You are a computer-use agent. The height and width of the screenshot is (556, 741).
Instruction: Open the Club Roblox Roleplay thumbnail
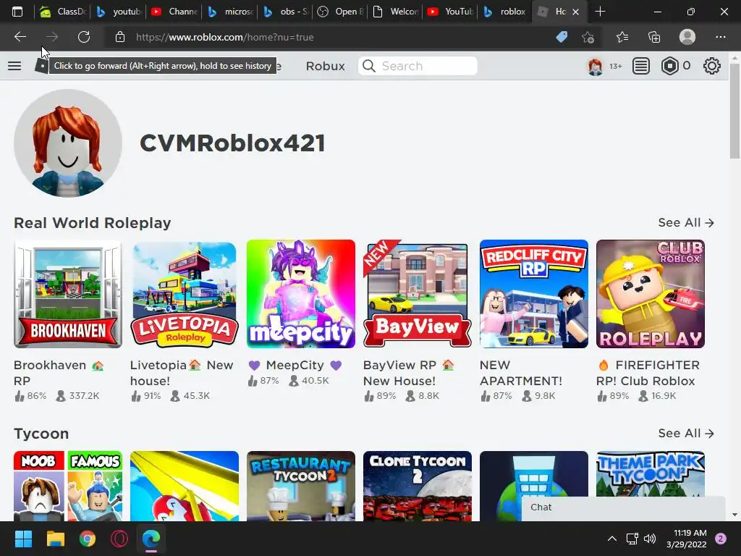651,294
